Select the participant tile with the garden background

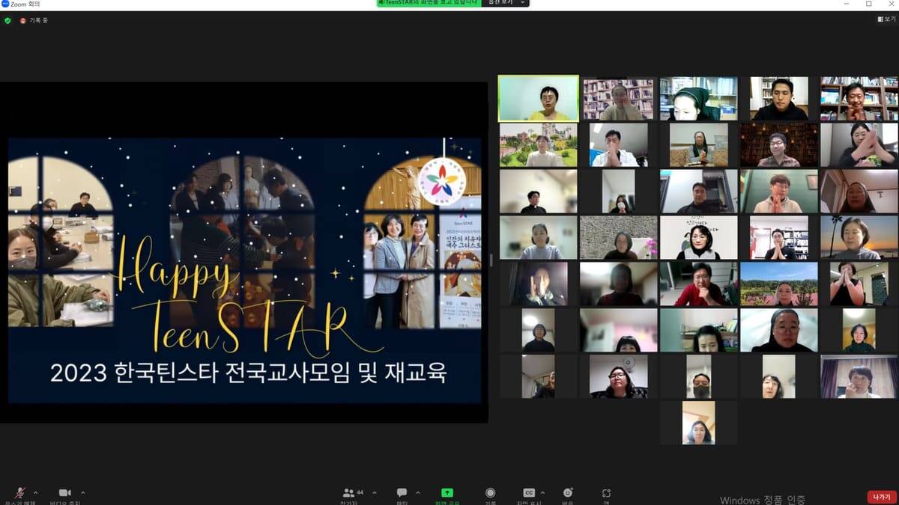pyautogui.click(x=539, y=144)
